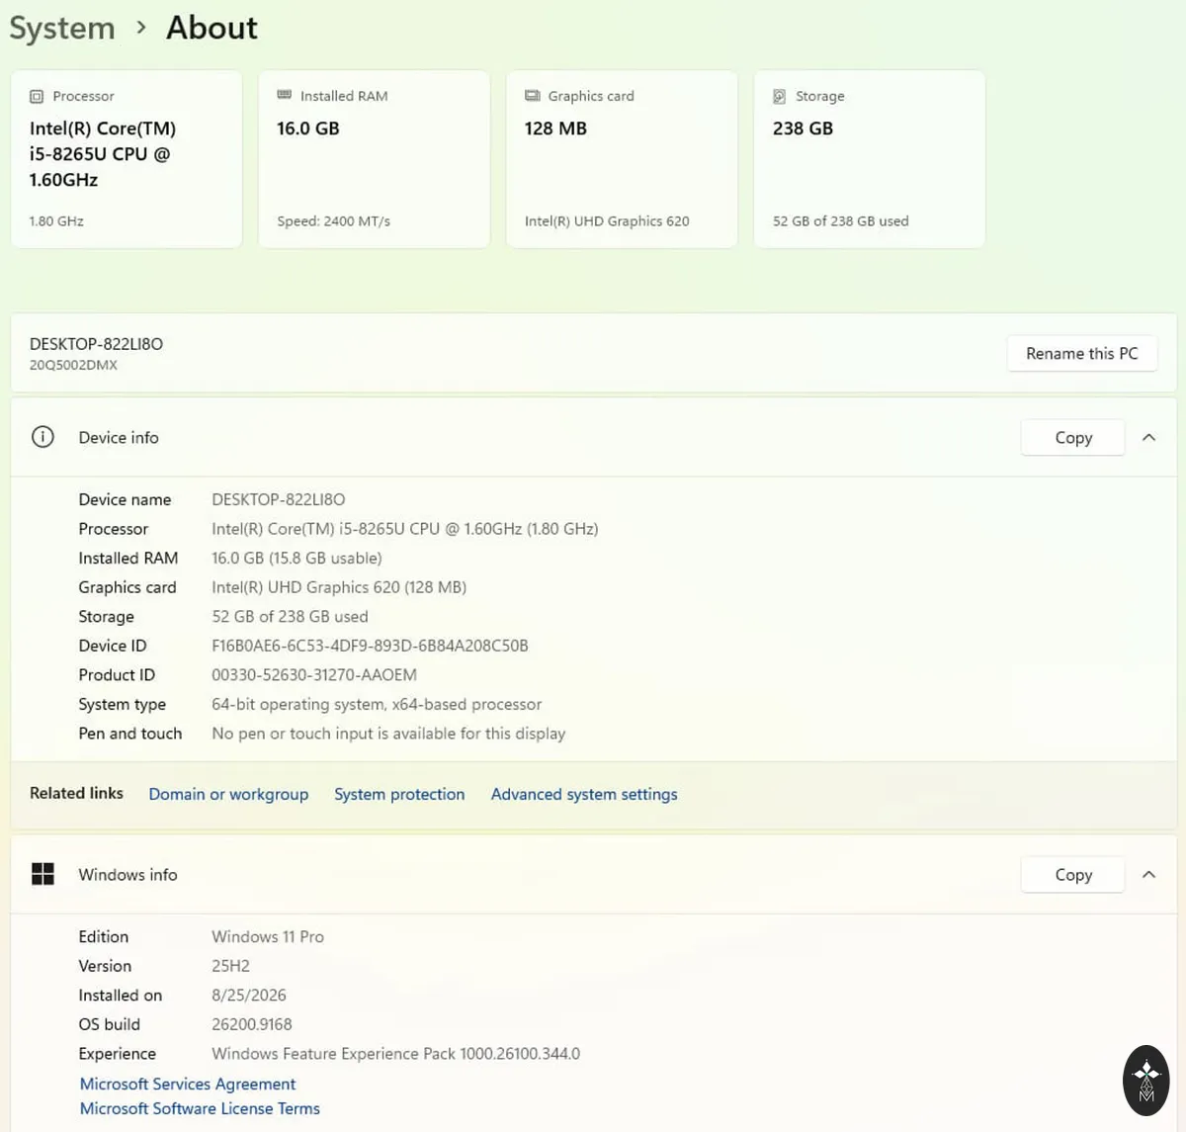Open the Installed RAM summary card
Viewport: 1186px width, 1132px height.
tap(374, 159)
